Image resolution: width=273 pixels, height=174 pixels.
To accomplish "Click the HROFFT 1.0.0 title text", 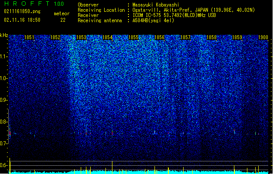I will click(x=34, y=3).
